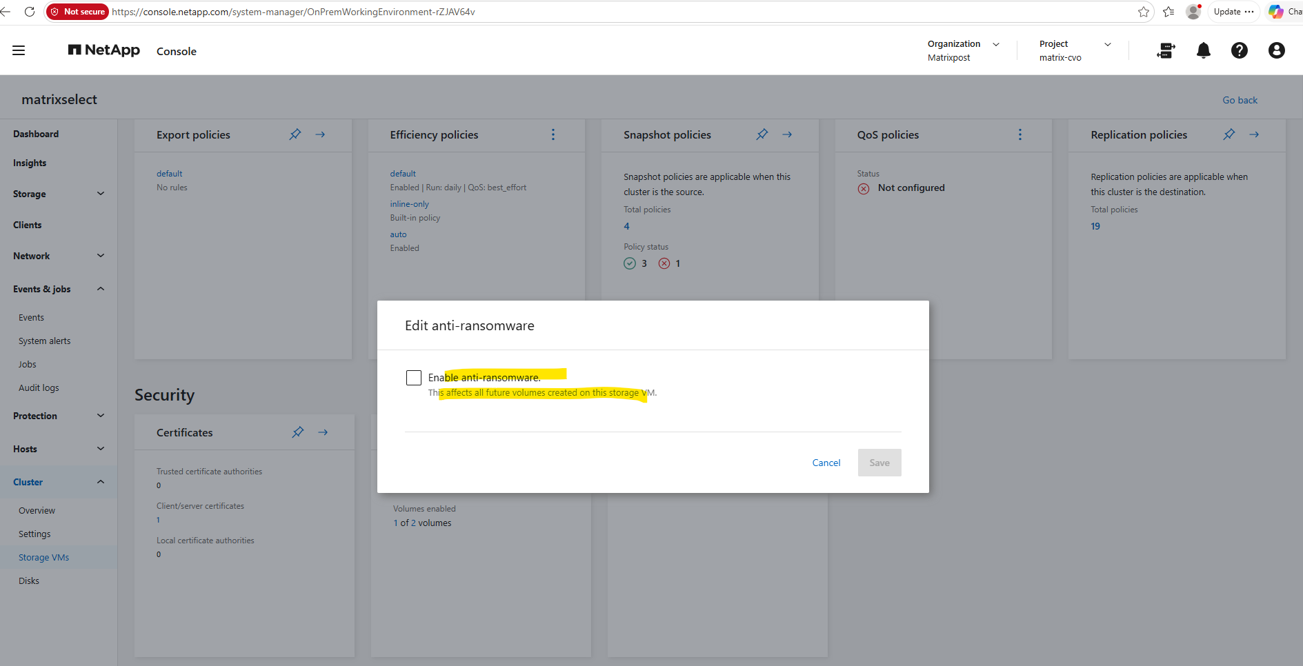Open Export policies with arrow icon
Image resolution: width=1303 pixels, height=666 pixels.
320,134
